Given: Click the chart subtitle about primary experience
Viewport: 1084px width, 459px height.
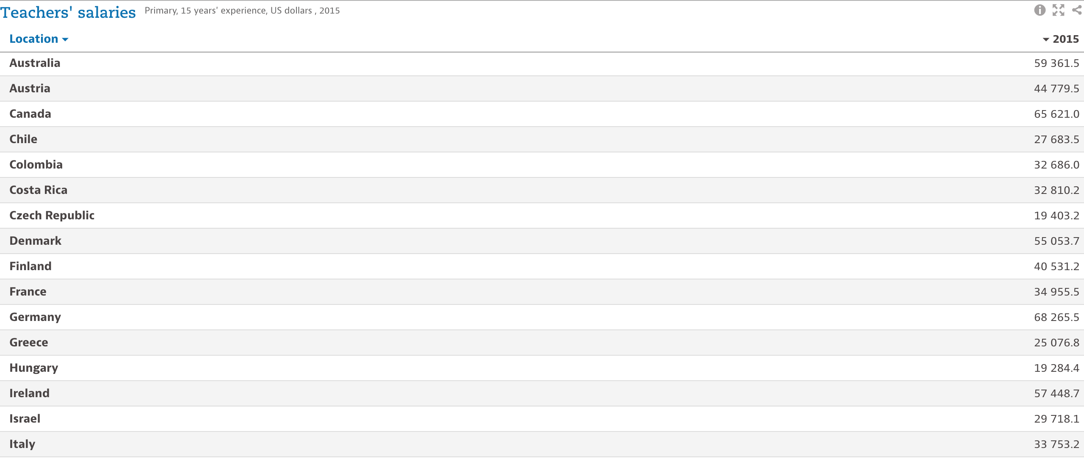Looking at the screenshot, I should pos(242,11).
